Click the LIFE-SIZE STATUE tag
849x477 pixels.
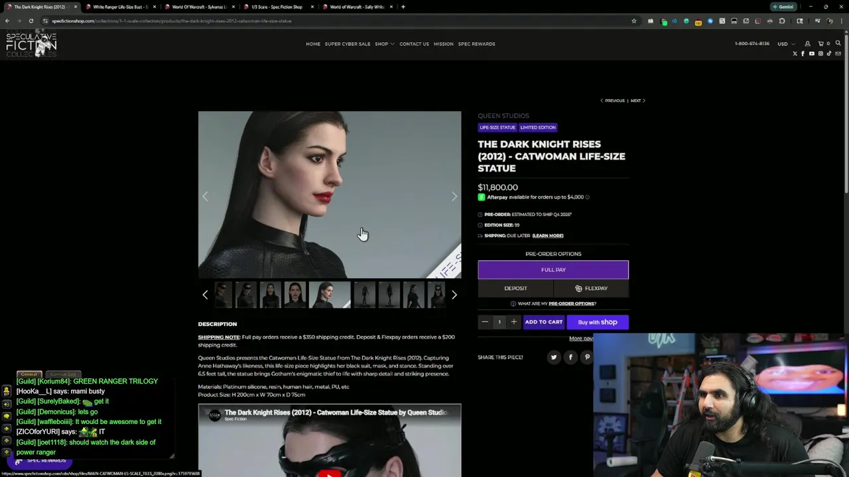click(x=497, y=127)
